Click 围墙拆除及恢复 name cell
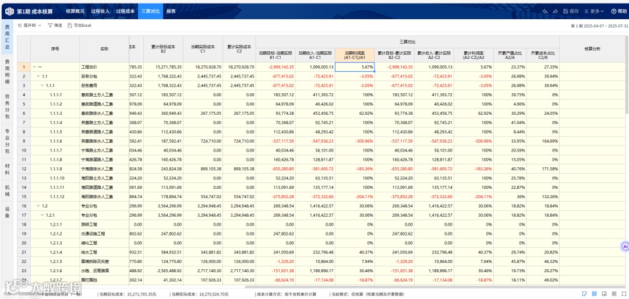The image size is (629, 299). click(x=104, y=261)
